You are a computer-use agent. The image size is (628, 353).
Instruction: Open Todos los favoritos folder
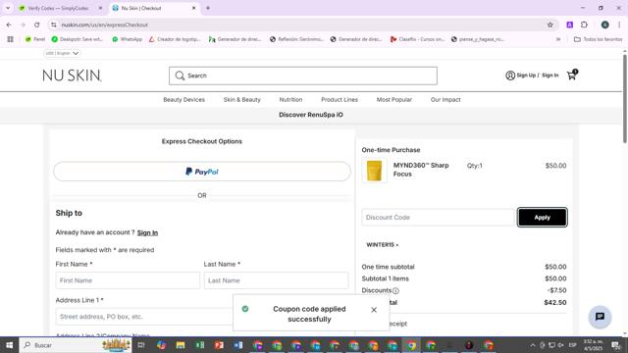click(x=599, y=39)
